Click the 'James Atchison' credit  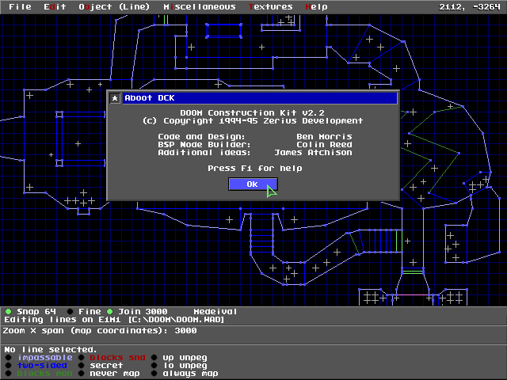[x=313, y=153]
